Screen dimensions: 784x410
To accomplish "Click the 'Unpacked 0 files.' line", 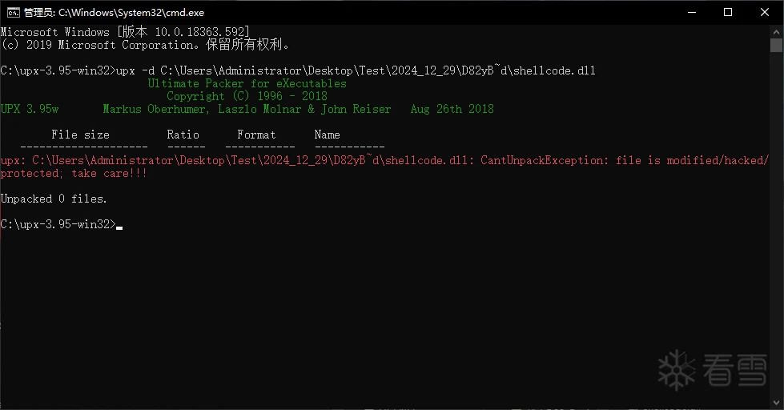I will [54, 199].
